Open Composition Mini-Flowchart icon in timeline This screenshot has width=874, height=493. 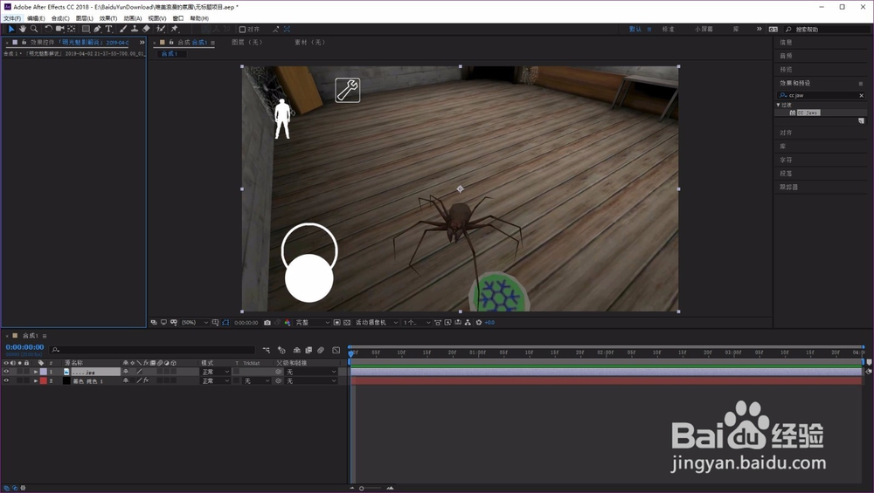pyautogui.click(x=267, y=350)
